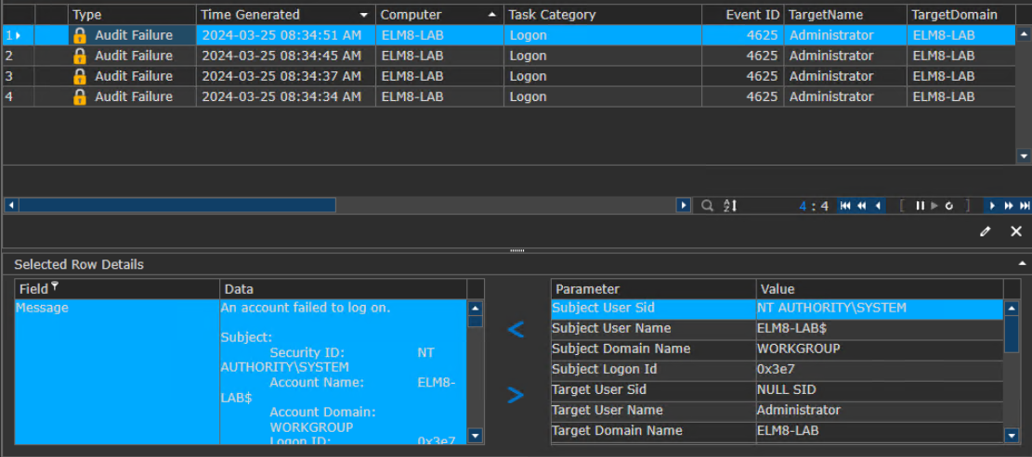
Task: Sort by the TargetName column header
Action: tap(845, 15)
